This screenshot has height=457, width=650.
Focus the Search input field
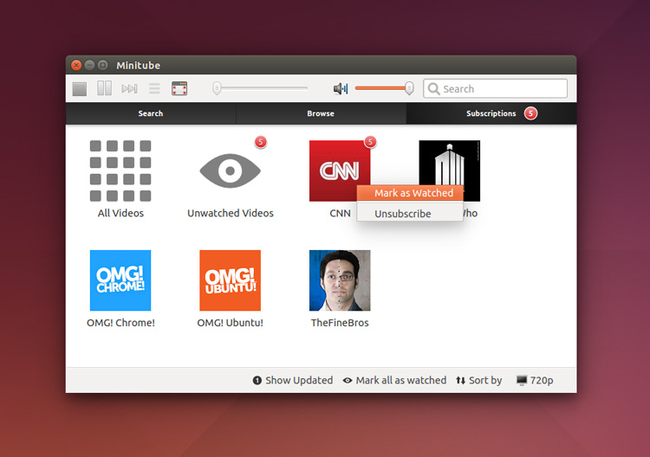[496, 88]
